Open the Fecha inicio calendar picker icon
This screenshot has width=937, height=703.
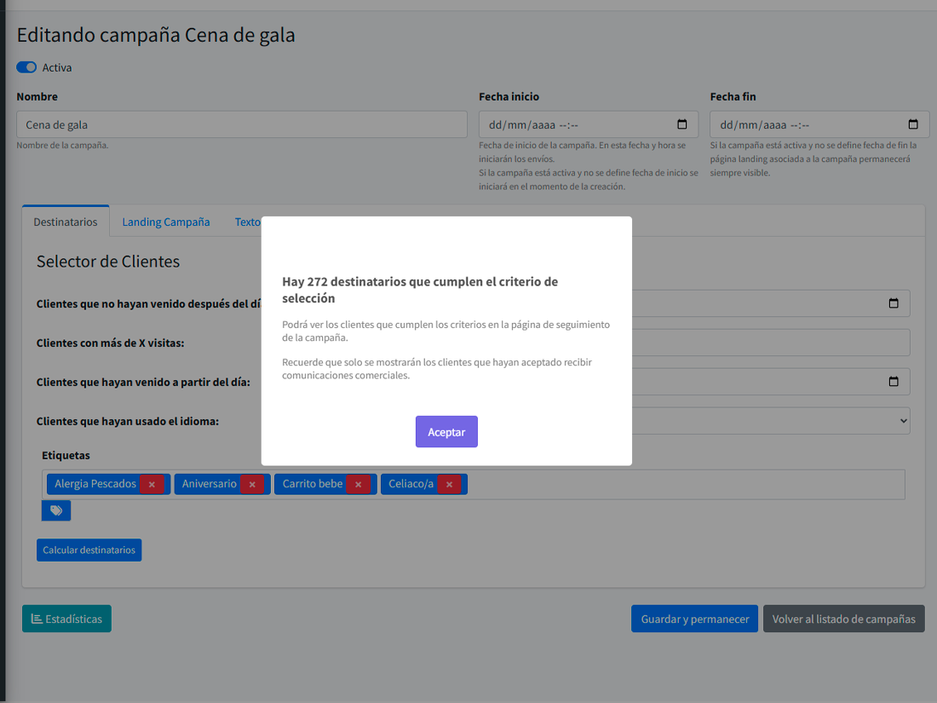(681, 124)
